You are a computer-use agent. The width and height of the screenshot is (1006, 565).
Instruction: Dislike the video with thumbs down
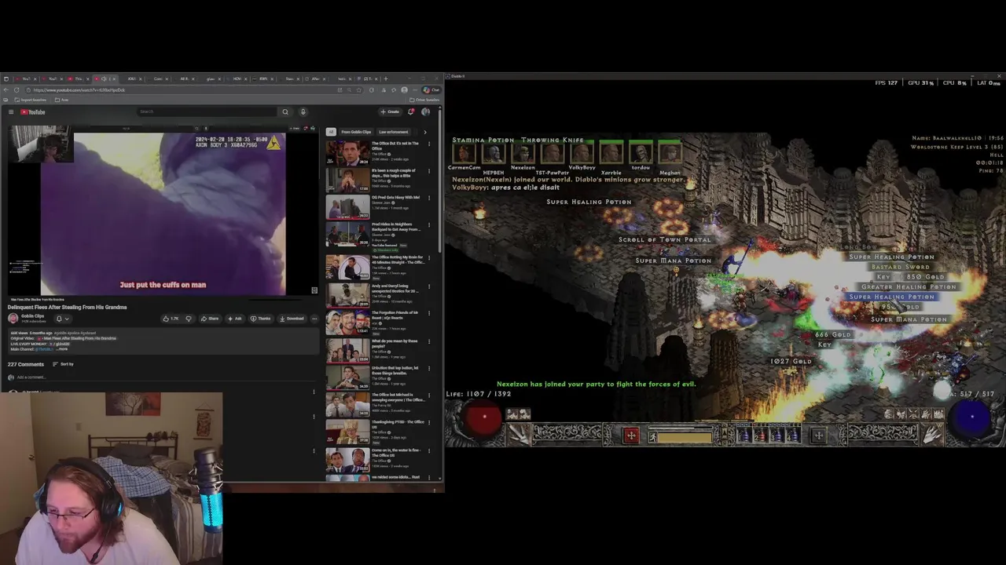click(x=188, y=319)
